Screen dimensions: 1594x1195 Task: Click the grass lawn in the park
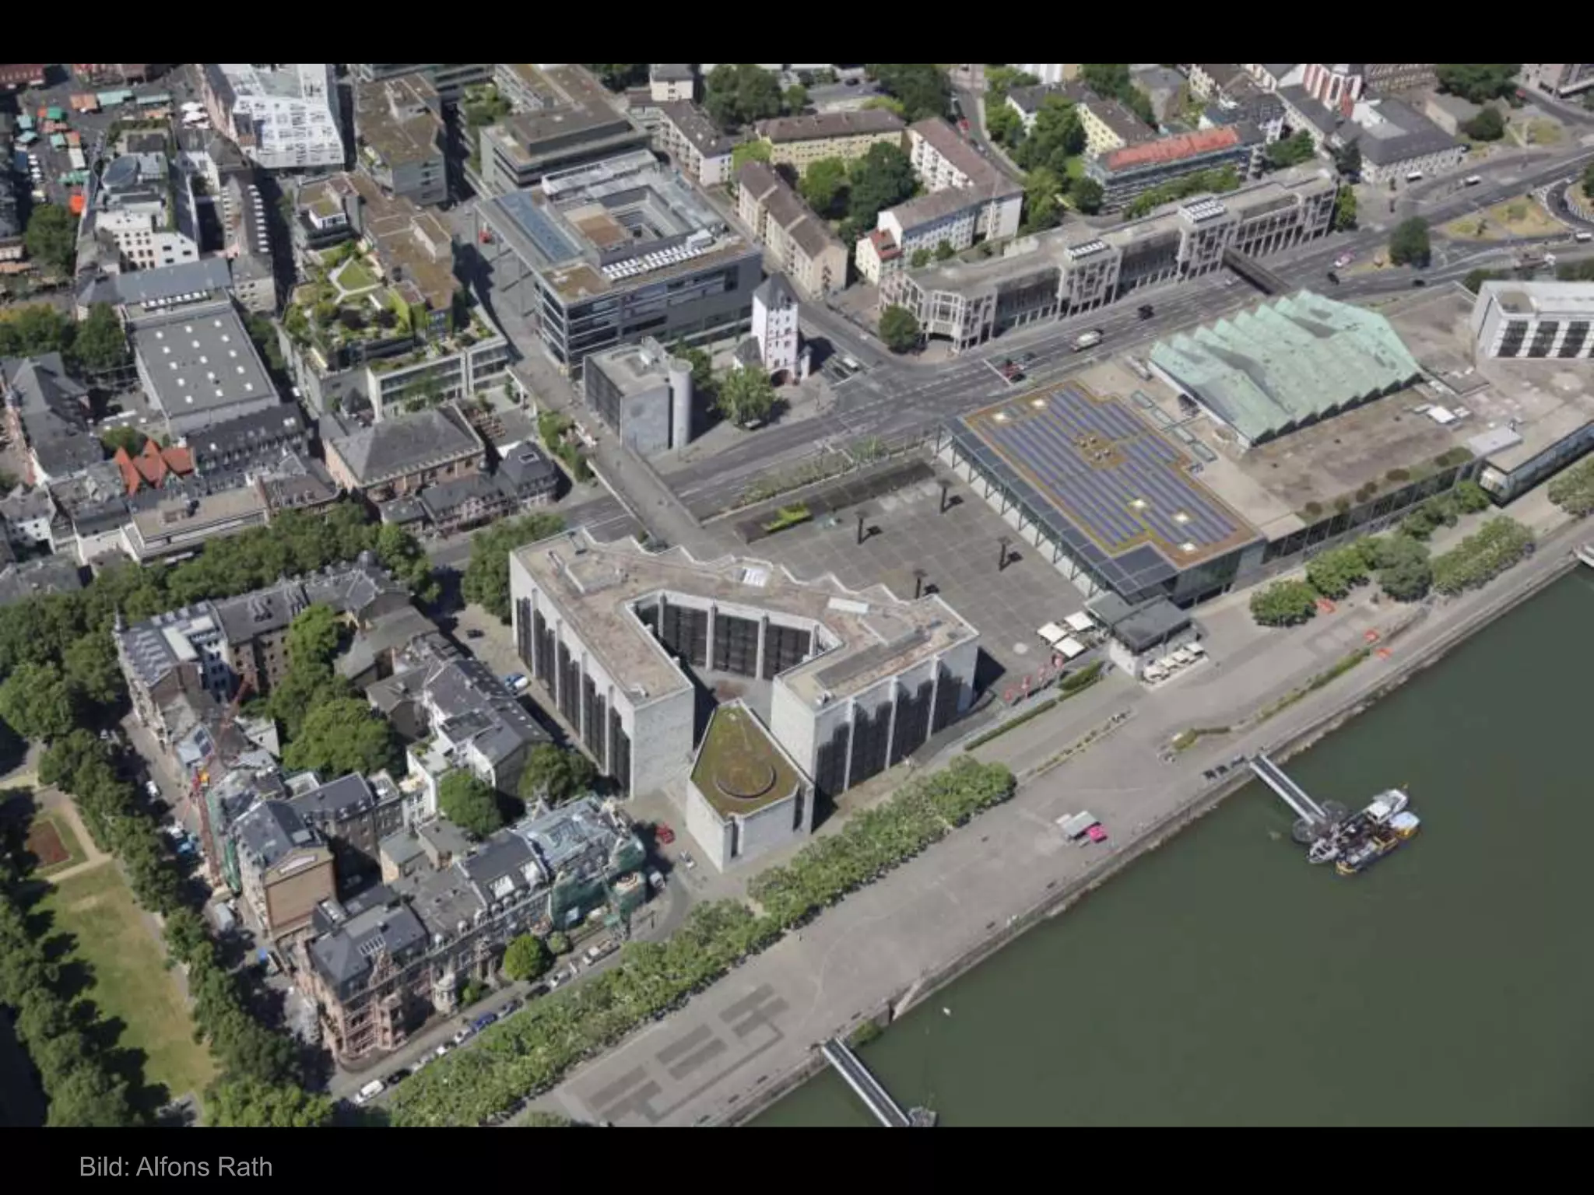[x=125, y=972]
